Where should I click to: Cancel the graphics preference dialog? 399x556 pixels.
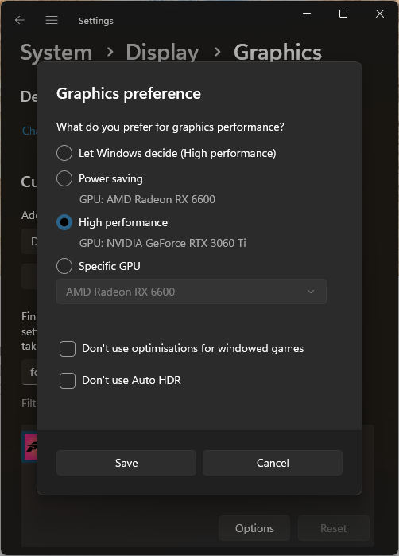click(x=273, y=463)
